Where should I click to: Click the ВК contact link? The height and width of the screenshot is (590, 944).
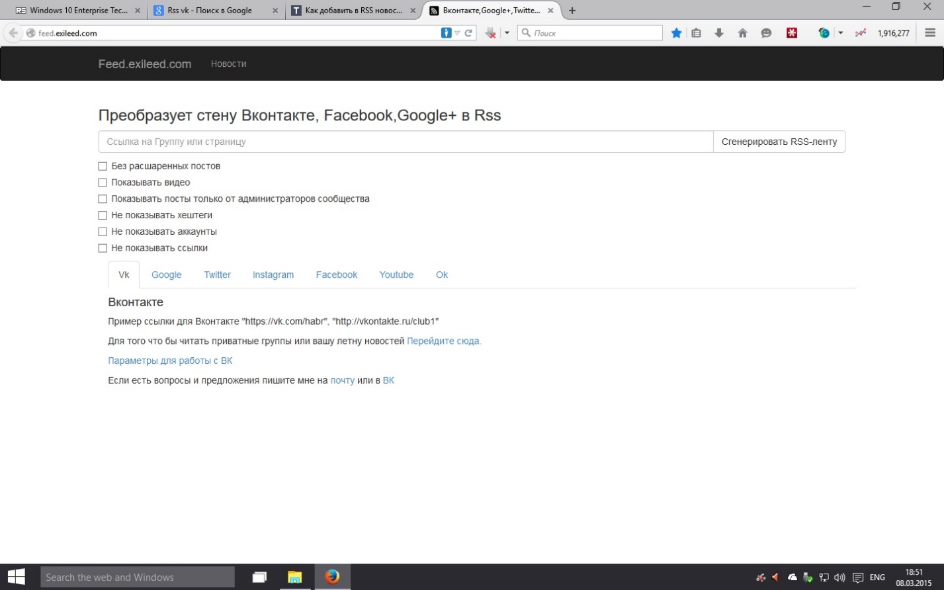[x=388, y=380]
